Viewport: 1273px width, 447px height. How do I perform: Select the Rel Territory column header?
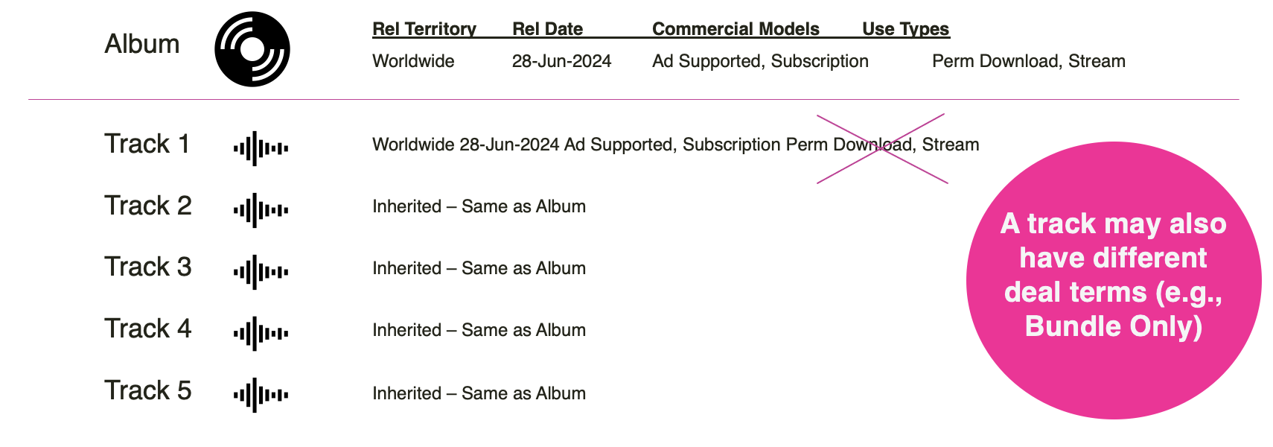424,29
